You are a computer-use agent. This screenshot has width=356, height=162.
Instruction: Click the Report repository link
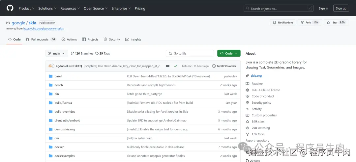click(257, 141)
